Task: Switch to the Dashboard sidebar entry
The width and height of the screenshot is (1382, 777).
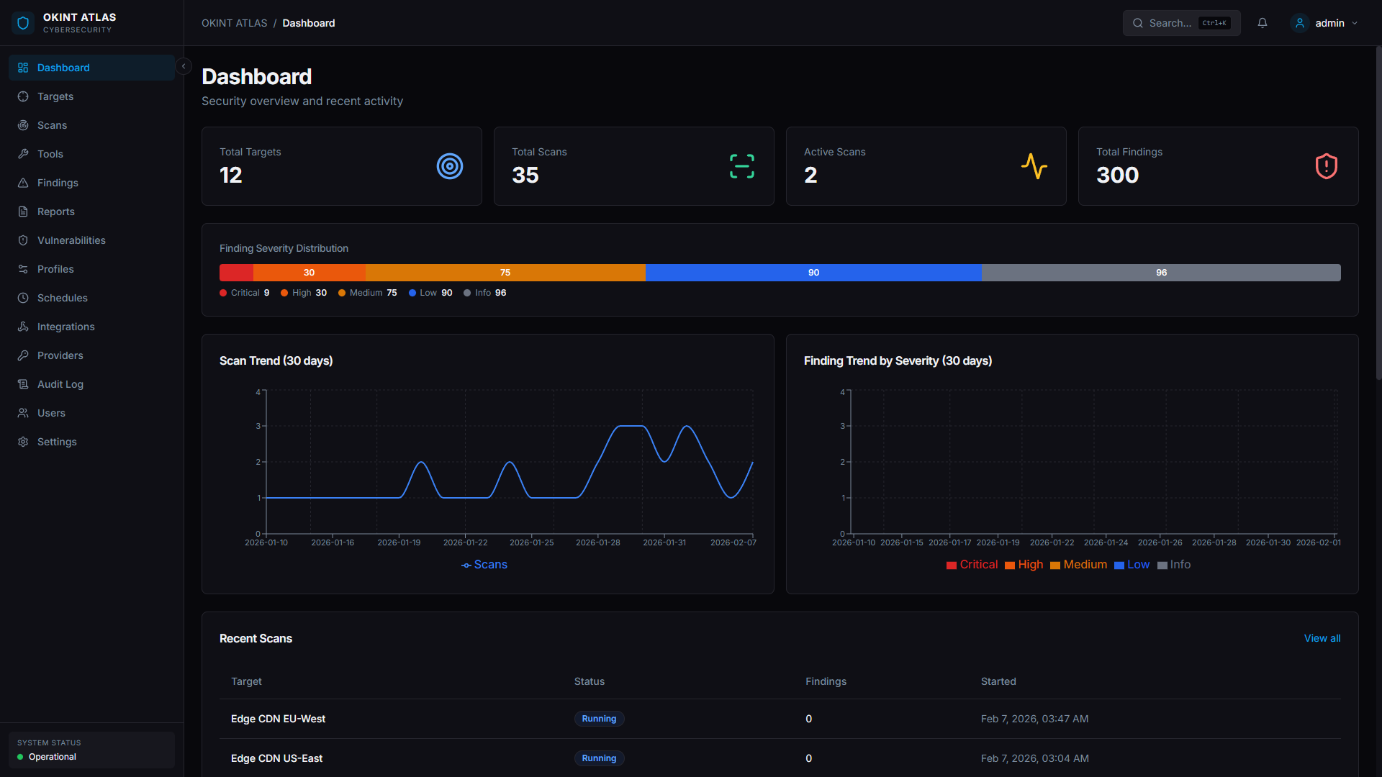Action: (64, 67)
